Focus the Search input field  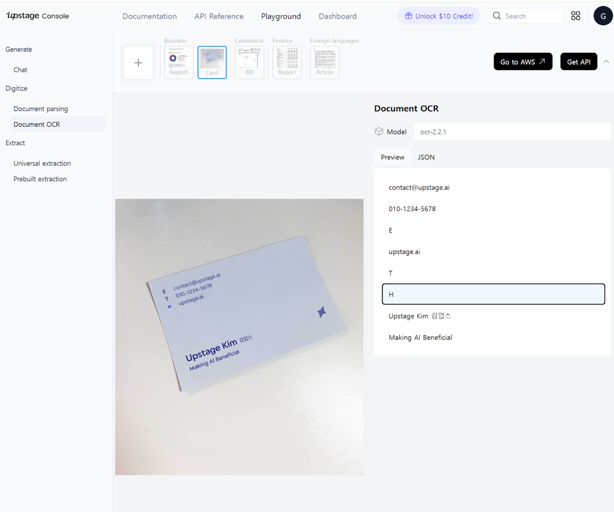[x=525, y=16]
